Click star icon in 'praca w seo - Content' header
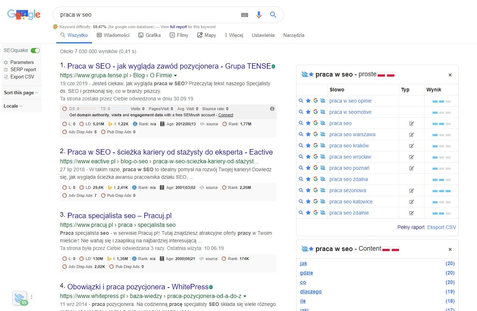Viewport: 477px width, 311px height. point(311,249)
